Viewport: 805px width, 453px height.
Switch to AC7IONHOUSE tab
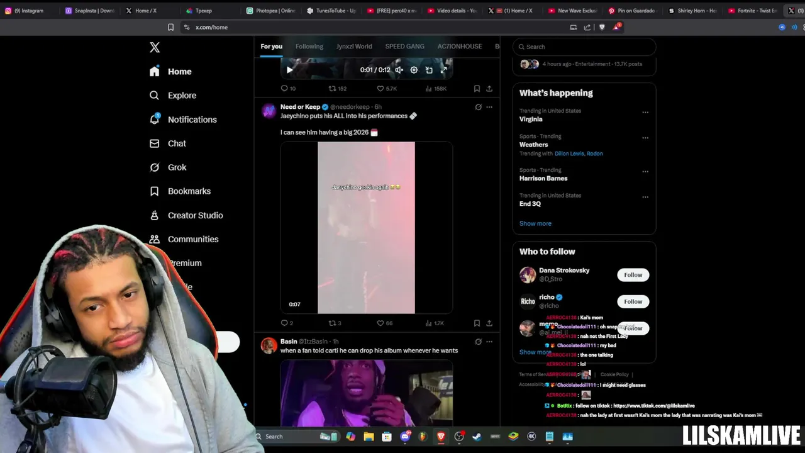[460, 47]
